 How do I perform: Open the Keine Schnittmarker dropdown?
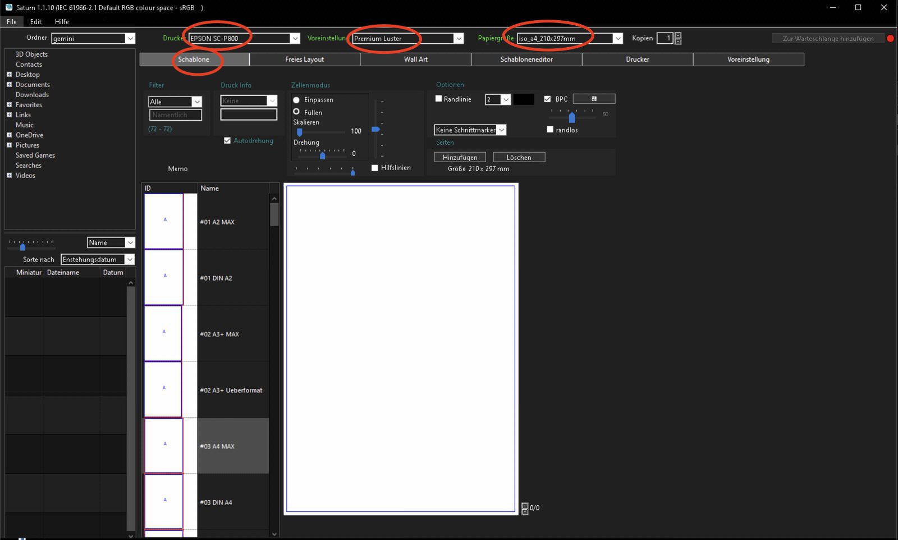[502, 130]
